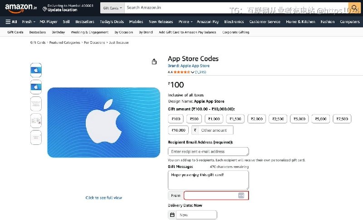Select the second Apple card thumbnail
The image size is (363, 220).
(36, 87)
